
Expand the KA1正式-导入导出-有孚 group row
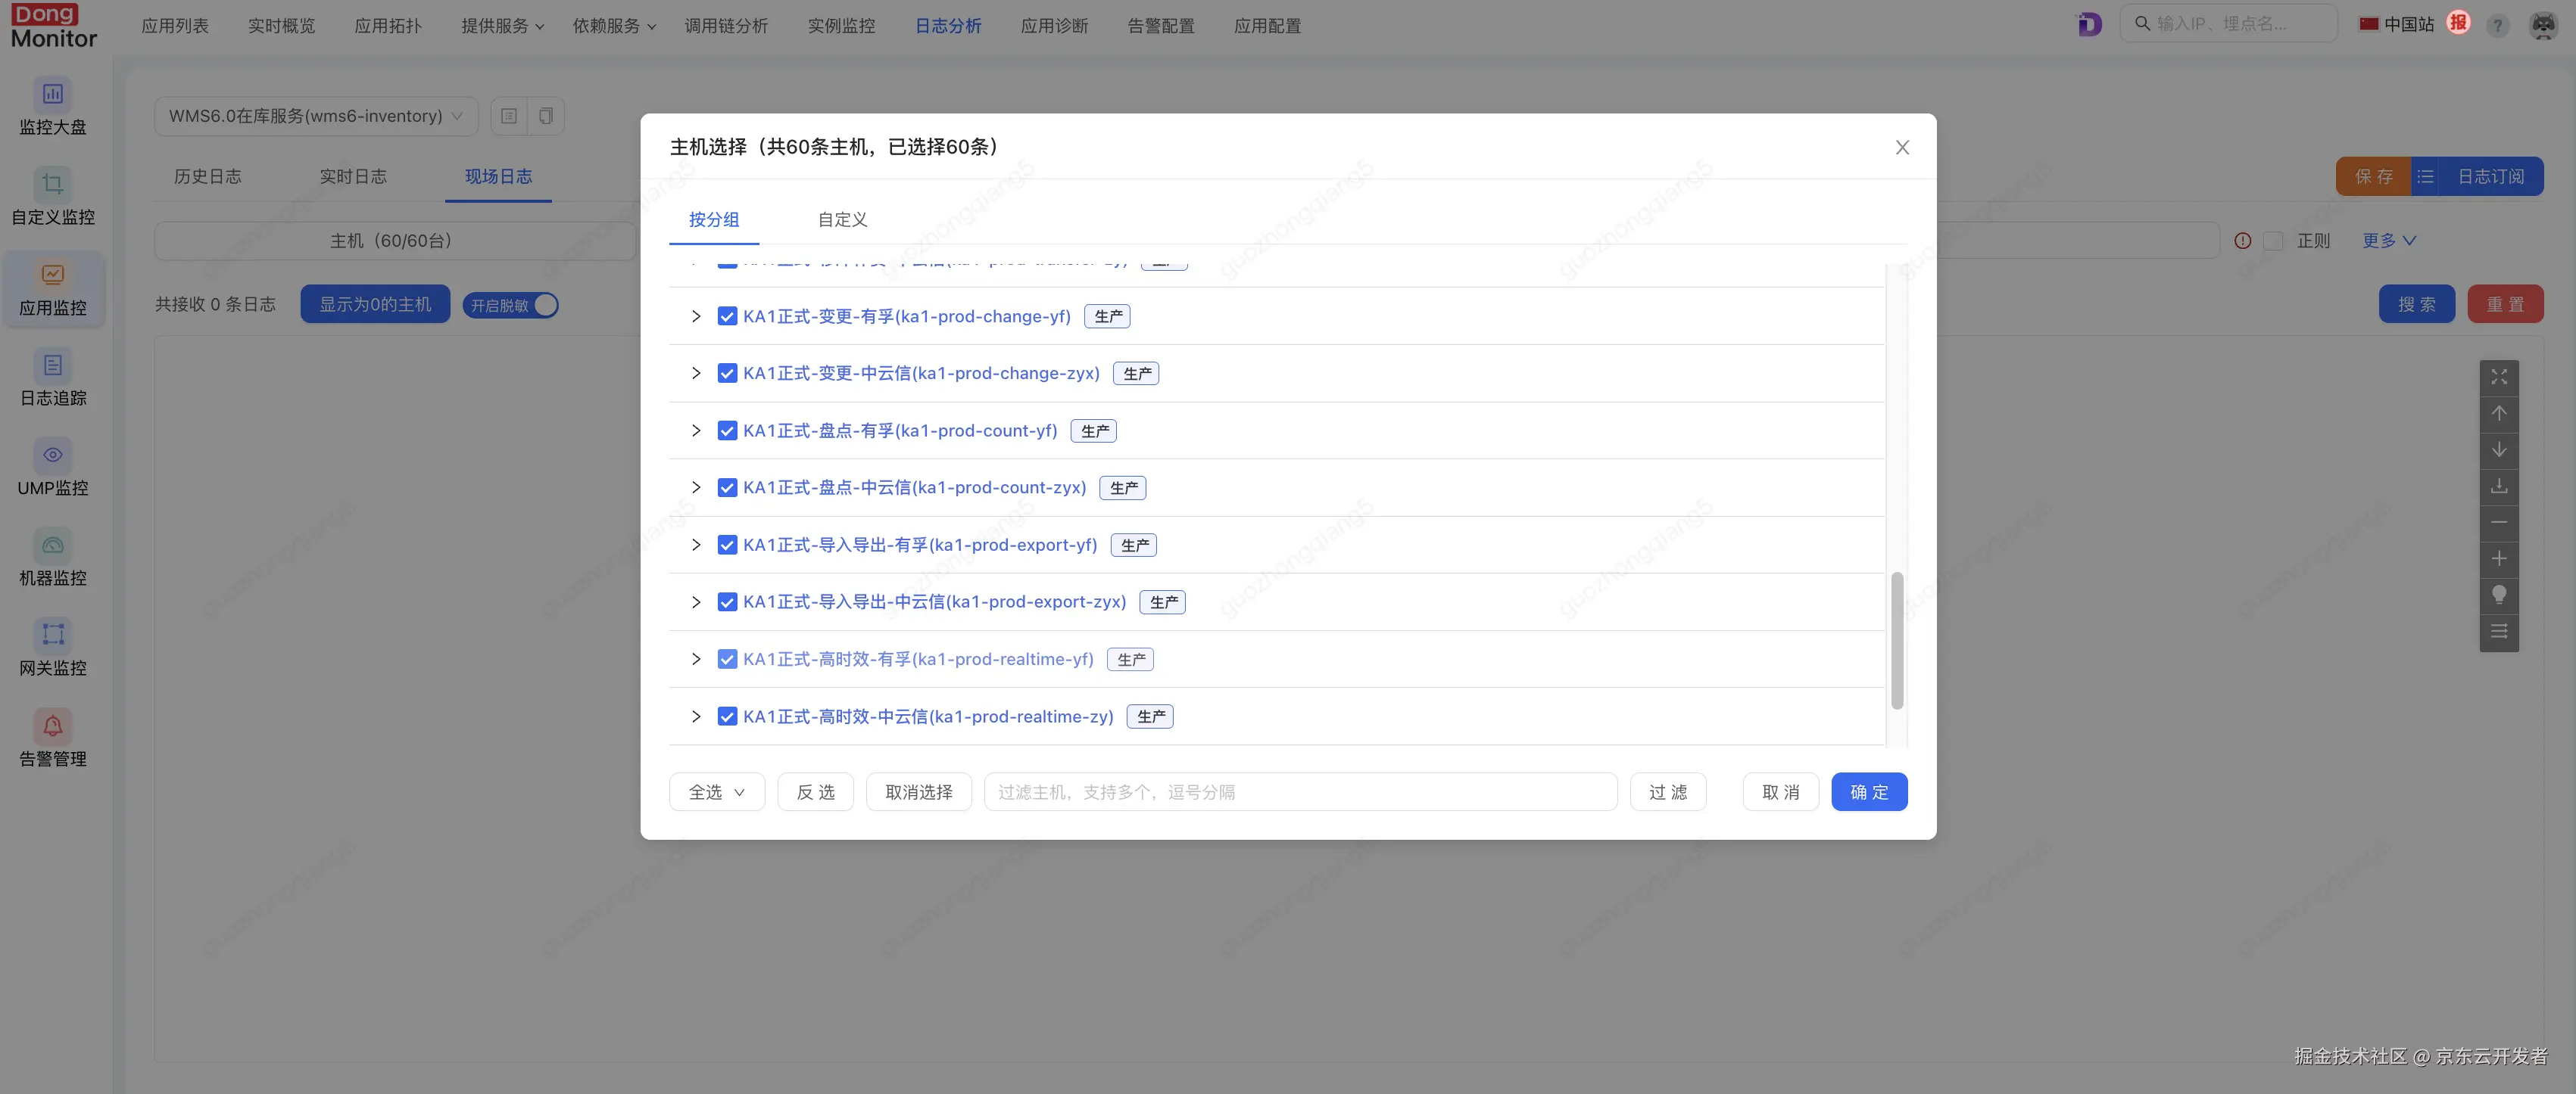coord(696,545)
